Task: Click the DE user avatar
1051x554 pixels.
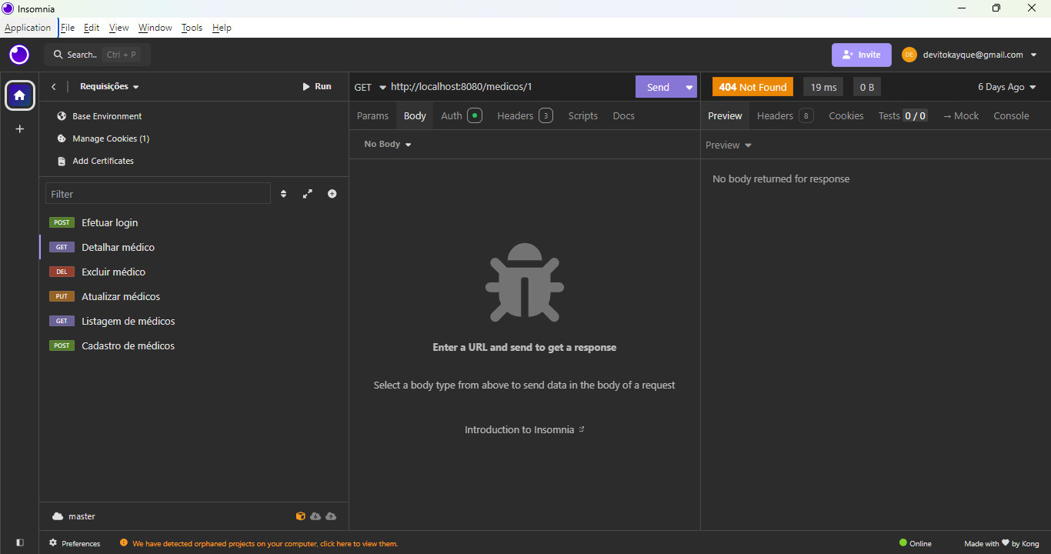Action: point(909,55)
